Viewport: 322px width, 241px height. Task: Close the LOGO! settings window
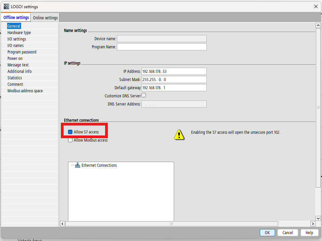tap(316, 6)
